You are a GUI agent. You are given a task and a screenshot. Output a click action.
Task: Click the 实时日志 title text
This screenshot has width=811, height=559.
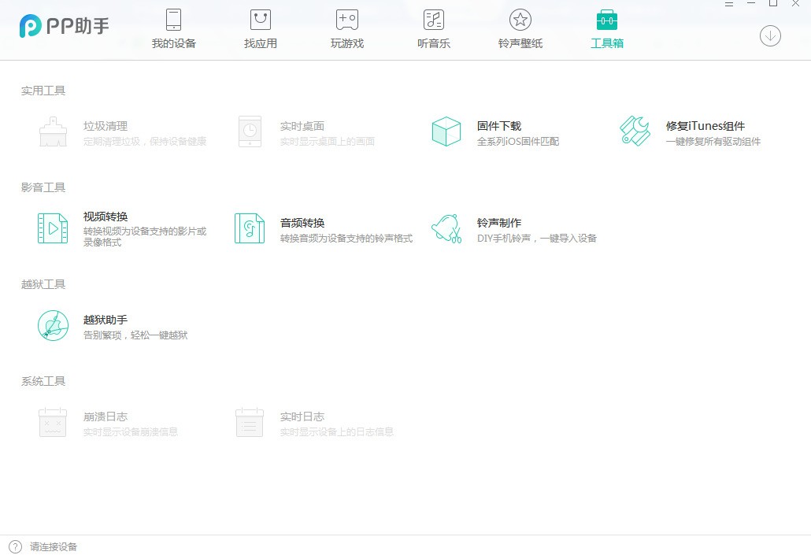tap(302, 416)
